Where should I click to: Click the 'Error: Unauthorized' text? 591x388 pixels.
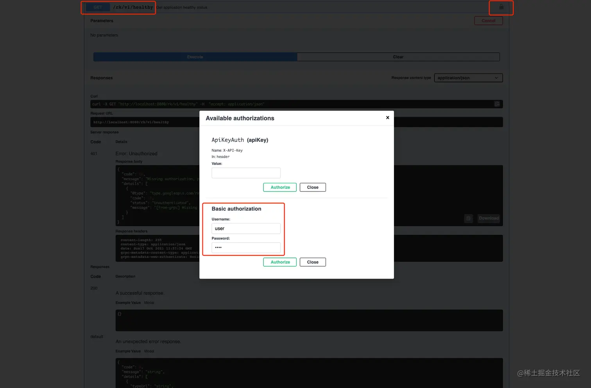(136, 154)
